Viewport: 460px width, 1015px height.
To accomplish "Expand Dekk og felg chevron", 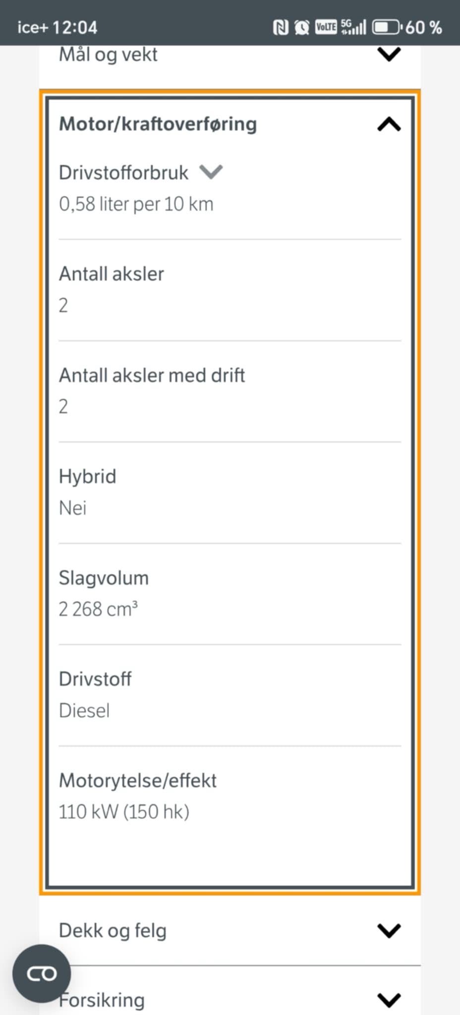I will coord(389,930).
